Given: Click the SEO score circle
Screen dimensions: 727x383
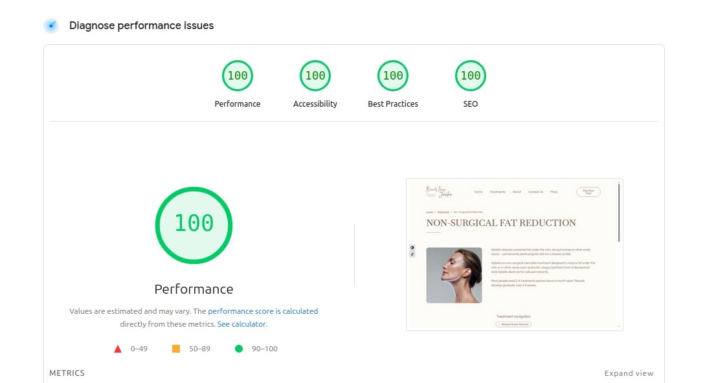Looking at the screenshot, I should point(470,75).
